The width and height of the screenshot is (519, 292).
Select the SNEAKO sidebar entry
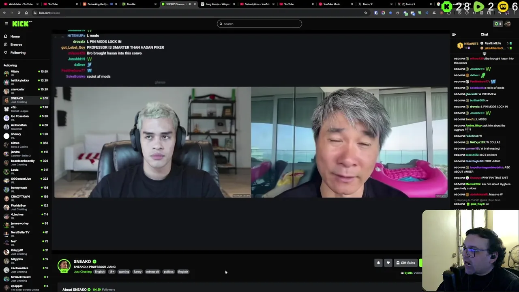pyautogui.click(x=25, y=100)
